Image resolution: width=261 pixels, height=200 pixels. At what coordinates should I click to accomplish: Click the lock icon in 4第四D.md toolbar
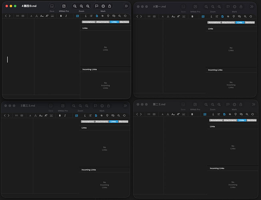[x=110, y=6]
